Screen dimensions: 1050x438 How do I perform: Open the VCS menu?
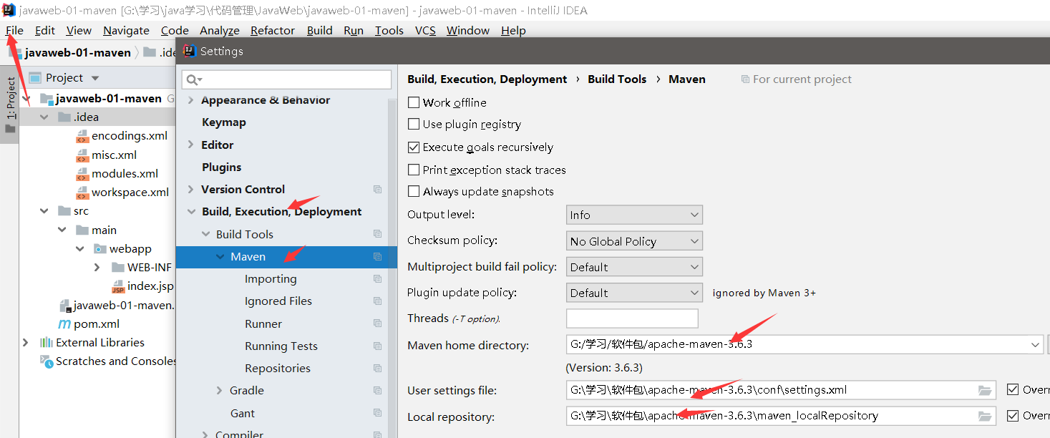[425, 30]
